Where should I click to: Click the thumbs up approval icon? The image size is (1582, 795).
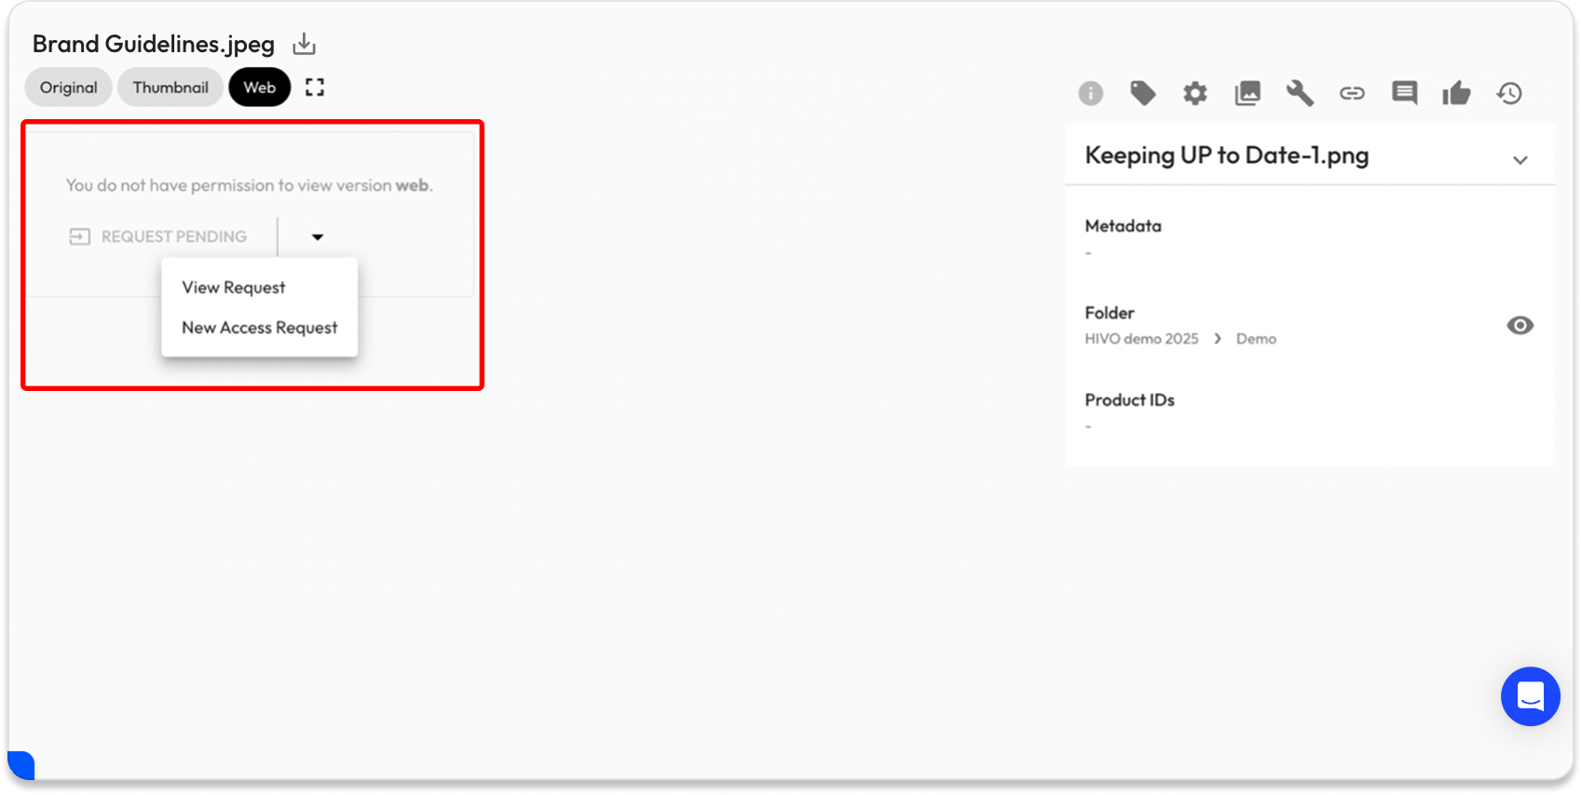pyautogui.click(x=1456, y=93)
